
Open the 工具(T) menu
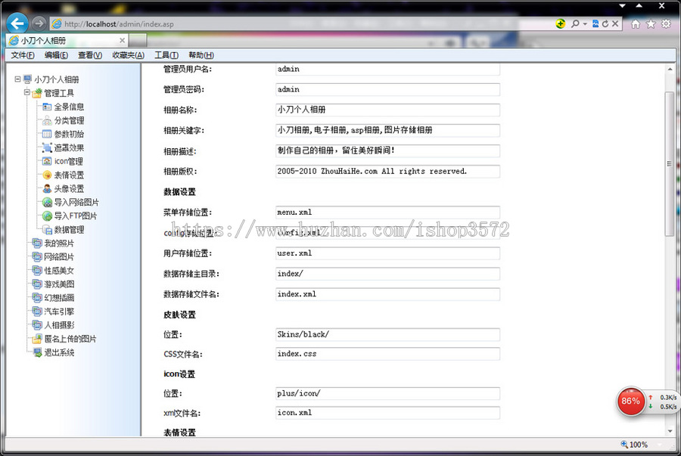pyautogui.click(x=166, y=54)
